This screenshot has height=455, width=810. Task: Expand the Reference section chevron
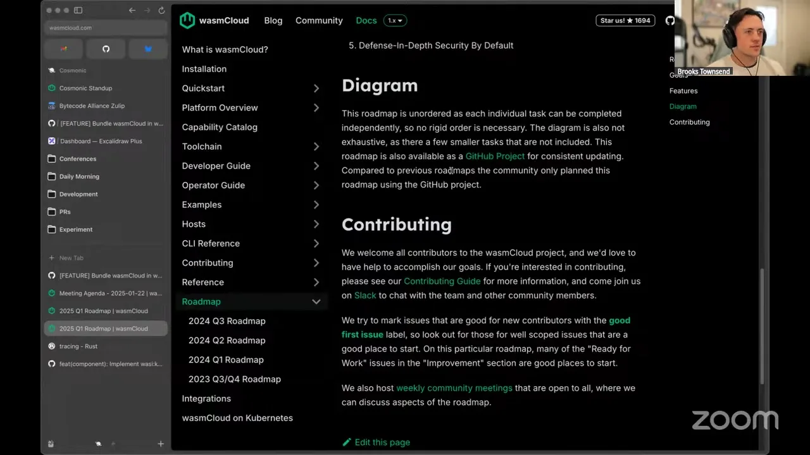pos(316,282)
